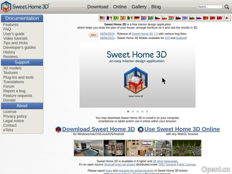Image resolution: width=232 pixels, height=174 pixels.
Task: Select the Russian flag language
Action: (x=199, y=18)
